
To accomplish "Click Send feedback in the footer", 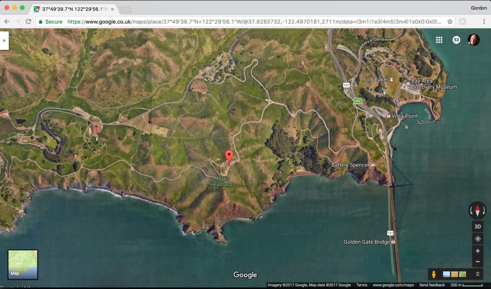I will tap(432, 285).
